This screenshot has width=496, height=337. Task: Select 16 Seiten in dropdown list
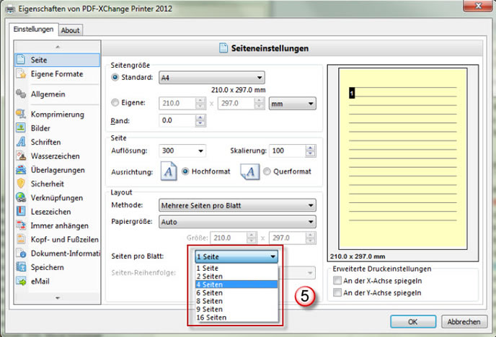tap(236, 318)
